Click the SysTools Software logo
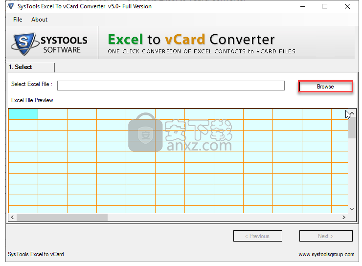This screenshot has width=362, height=266. pos(49,44)
